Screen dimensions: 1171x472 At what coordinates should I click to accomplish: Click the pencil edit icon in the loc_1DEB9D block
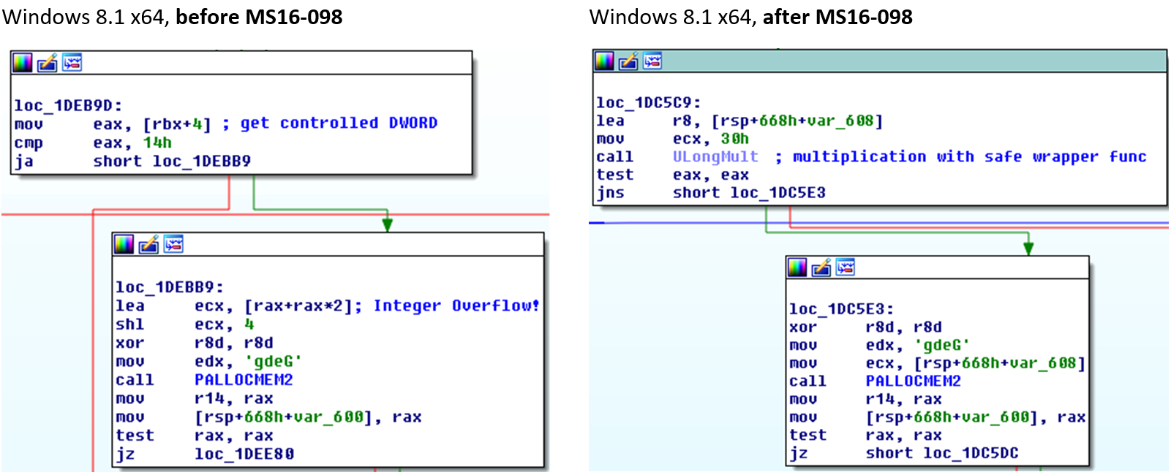(x=48, y=63)
